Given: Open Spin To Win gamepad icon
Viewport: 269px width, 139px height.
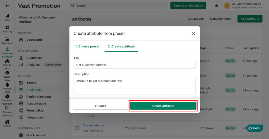Looking at the screenshot, I should click(7, 61).
